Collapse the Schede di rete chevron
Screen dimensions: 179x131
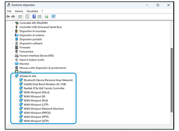pos(12,76)
